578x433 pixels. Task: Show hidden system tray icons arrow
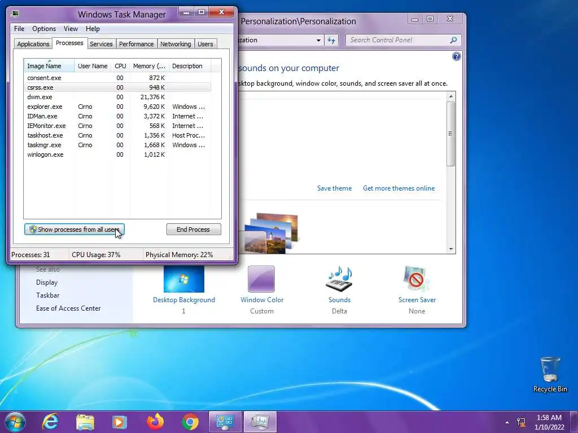[507, 422]
